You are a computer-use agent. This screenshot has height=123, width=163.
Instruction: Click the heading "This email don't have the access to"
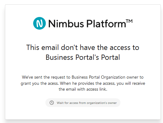tap(83, 47)
